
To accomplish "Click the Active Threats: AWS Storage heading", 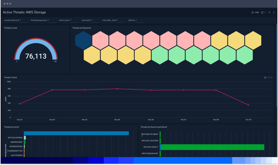I will tap(24, 12).
